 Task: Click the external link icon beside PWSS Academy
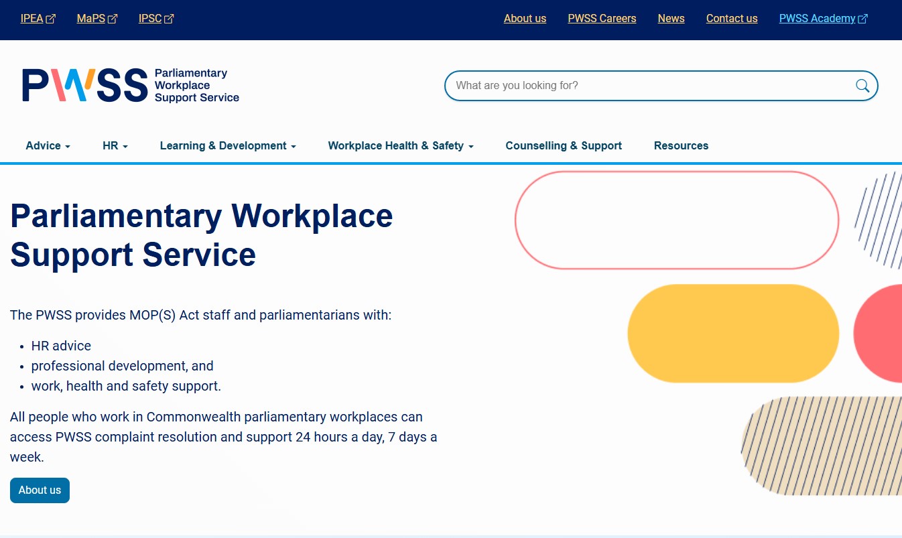pos(863,18)
